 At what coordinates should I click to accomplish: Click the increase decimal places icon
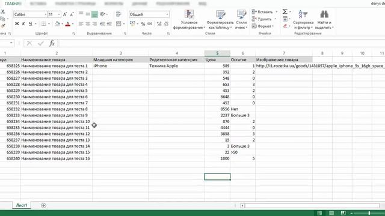159,24
